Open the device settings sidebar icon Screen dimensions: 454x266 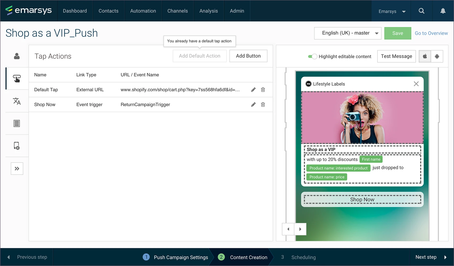[x=17, y=146]
